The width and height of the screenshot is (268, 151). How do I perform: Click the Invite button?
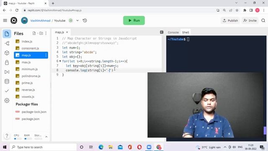pos(250,21)
